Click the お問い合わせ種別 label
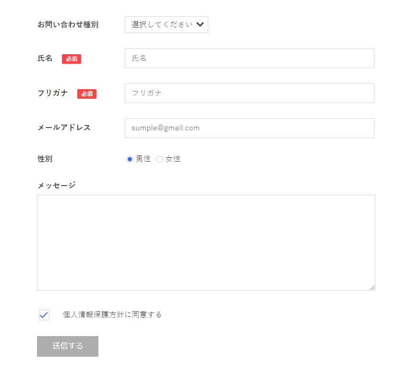Image resolution: width=418 pixels, height=373 pixels. pyautogui.click(x=68, y=24)
